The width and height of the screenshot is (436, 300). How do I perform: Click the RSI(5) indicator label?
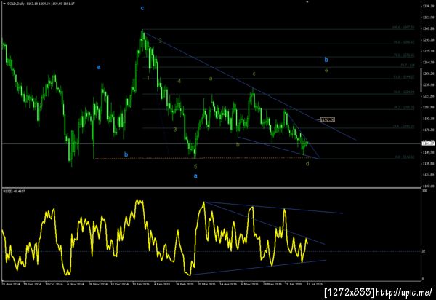(x=14, y=192)
